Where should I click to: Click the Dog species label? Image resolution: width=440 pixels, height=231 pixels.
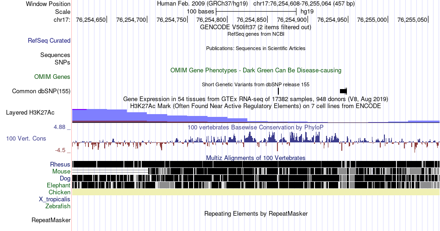pos(65,179)
